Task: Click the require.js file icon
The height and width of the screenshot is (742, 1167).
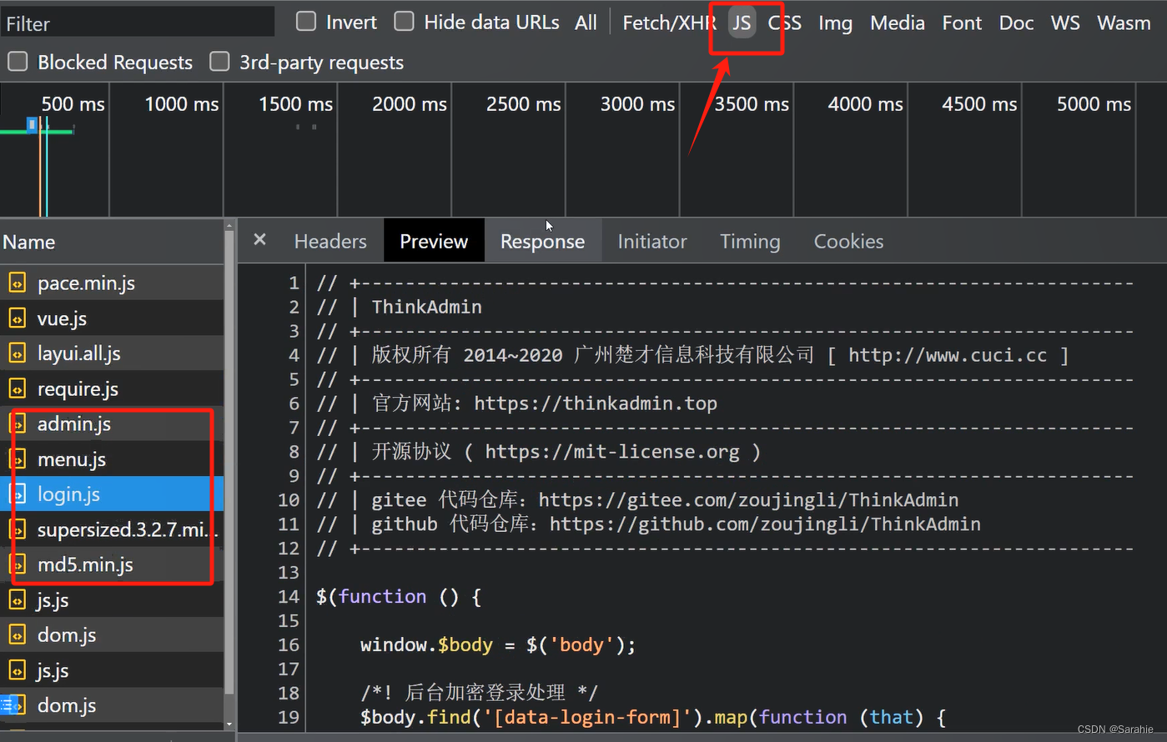Action: tap(17, 389)
